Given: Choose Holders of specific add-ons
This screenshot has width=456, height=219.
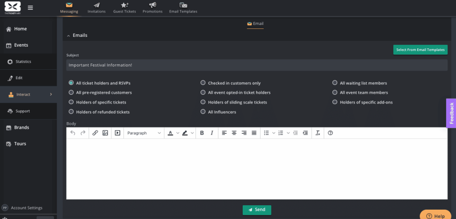Looking at the screenshot, I should (x=335, y=102).
